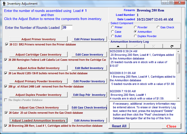This screenshot has height=134, width=187.
Task: Click Adjust Loaded Ammunition Inventory button
Action: [x=38, y=120]
